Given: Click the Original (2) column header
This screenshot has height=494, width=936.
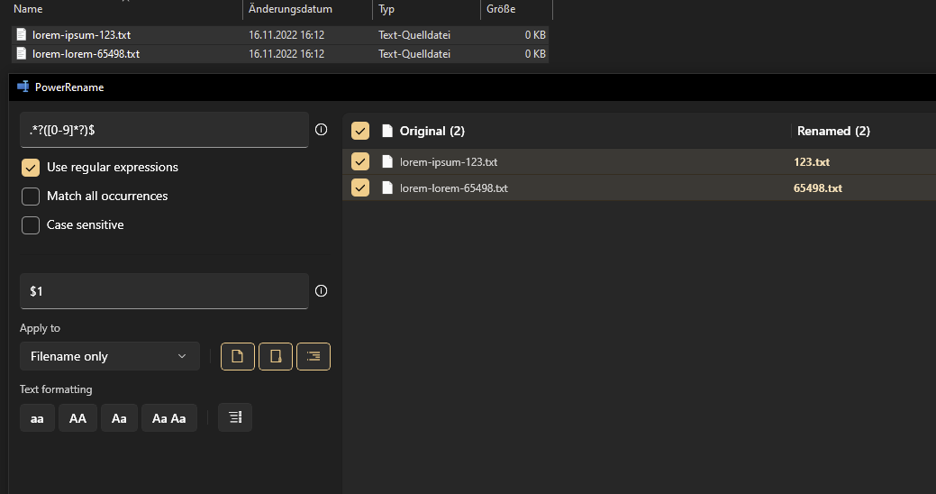Looking at the screenshot, I should (432, 131).
